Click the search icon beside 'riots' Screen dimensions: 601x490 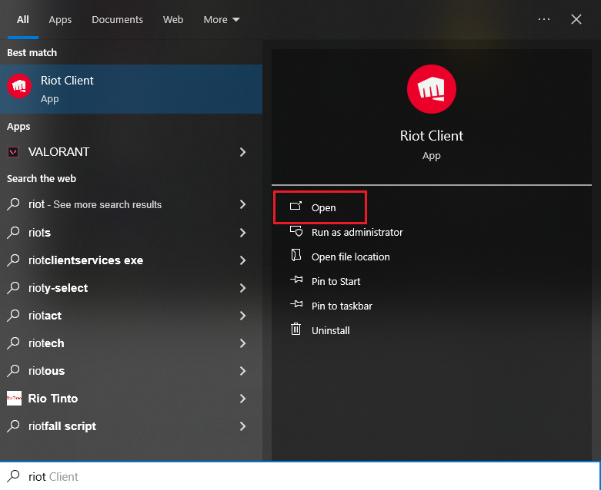[13, 232]
